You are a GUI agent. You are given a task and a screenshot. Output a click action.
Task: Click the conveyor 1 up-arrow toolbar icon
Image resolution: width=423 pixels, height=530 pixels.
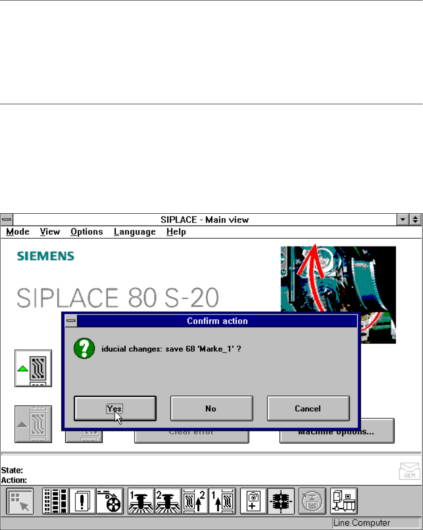point(222,502)
